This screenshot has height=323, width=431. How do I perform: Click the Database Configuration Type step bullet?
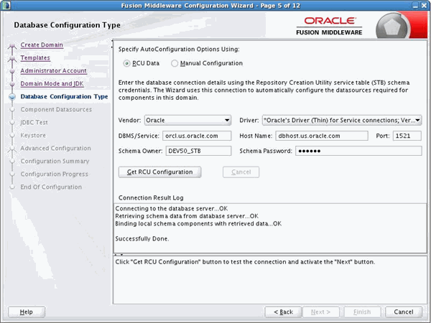12,97
